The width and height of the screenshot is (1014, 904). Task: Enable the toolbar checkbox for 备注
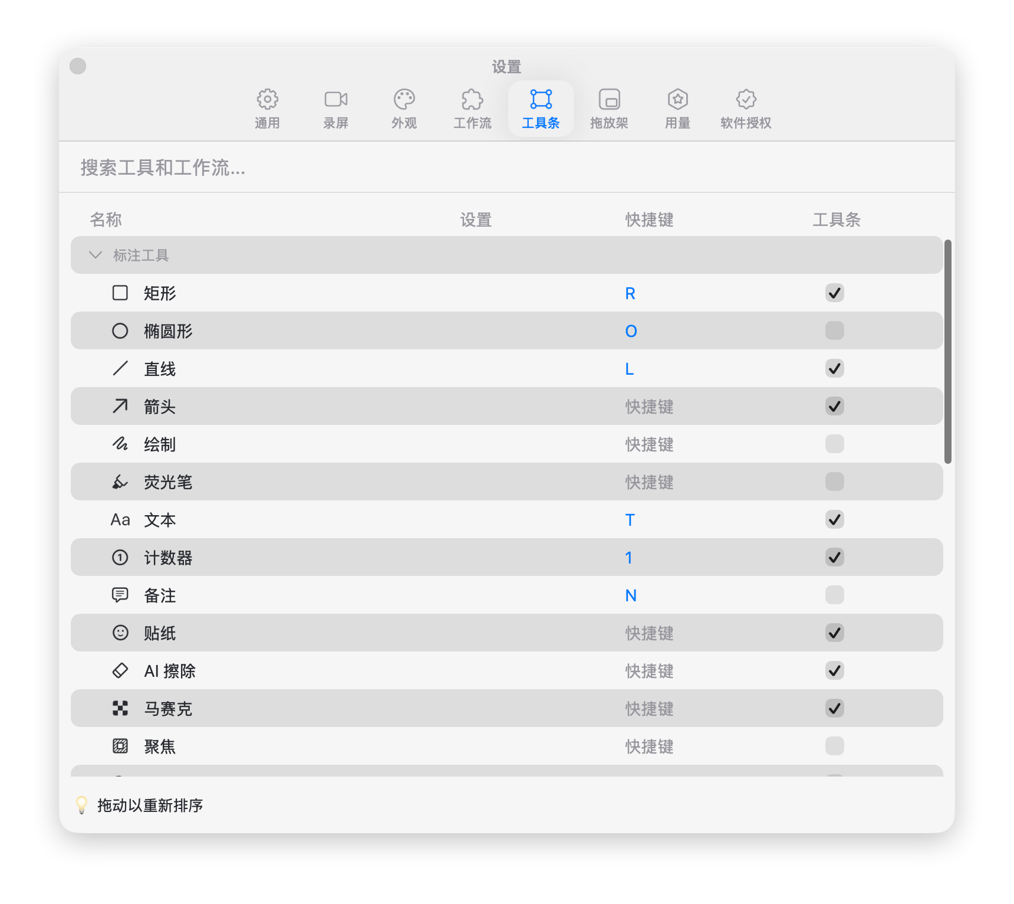tap(835, 595)
